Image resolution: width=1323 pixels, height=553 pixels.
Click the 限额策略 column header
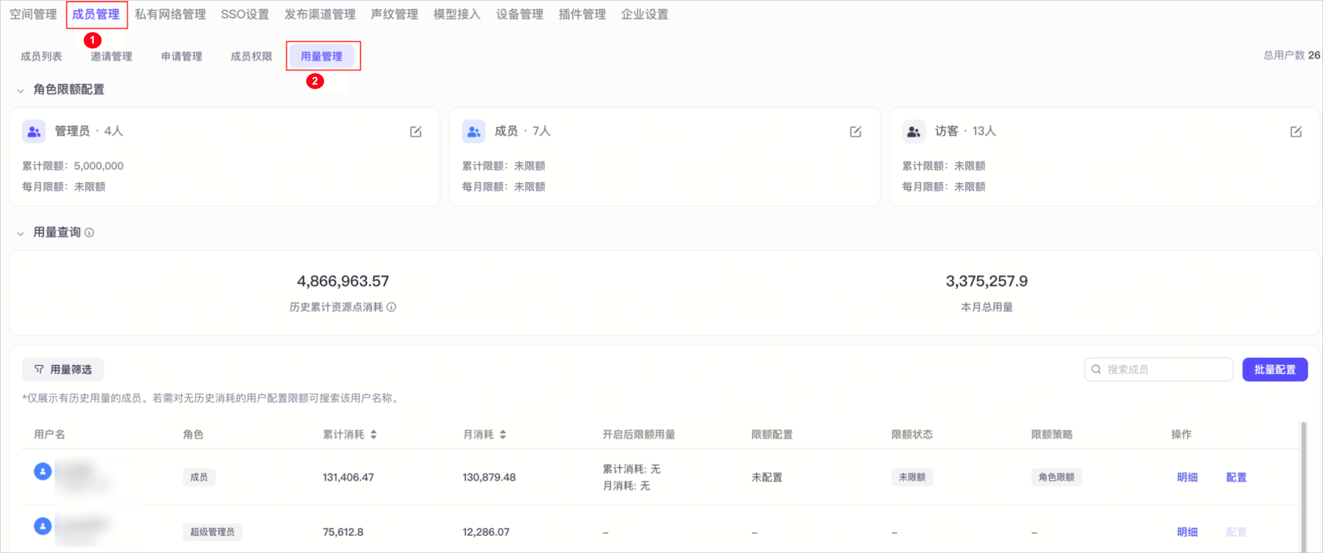(1052, 435)
